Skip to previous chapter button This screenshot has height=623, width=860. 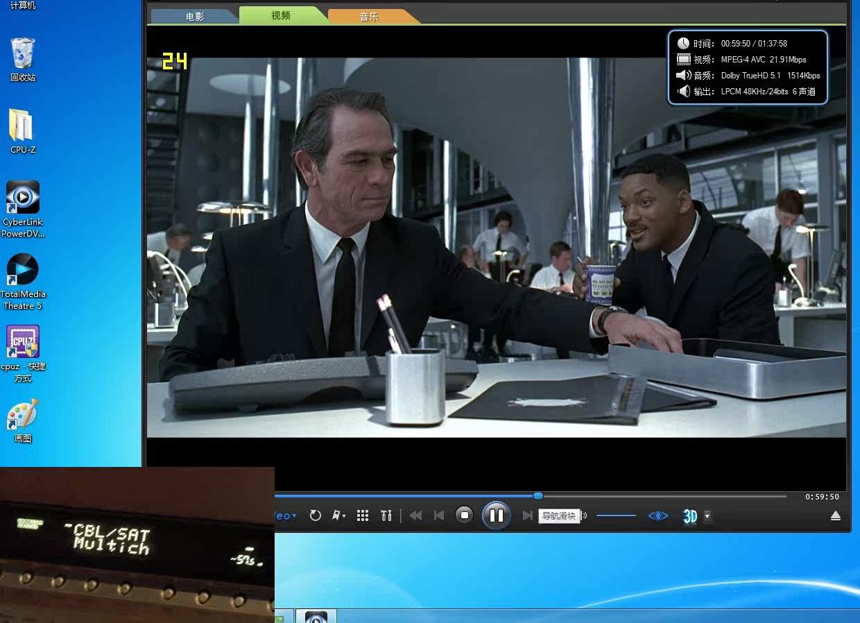(x=438, y=515)
